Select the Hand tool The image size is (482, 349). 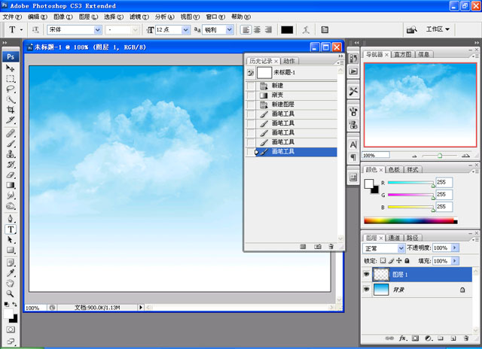tap(10, 284)
